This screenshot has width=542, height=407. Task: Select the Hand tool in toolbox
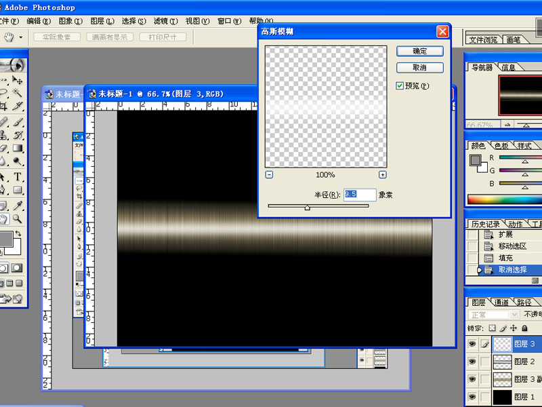pos(4,218)
